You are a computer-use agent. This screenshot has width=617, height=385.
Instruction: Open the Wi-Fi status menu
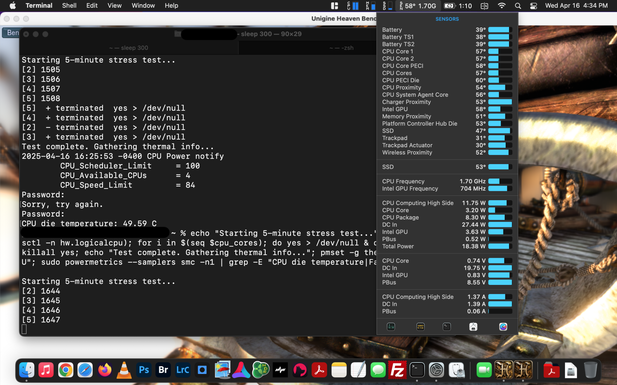tap(502, 6)
